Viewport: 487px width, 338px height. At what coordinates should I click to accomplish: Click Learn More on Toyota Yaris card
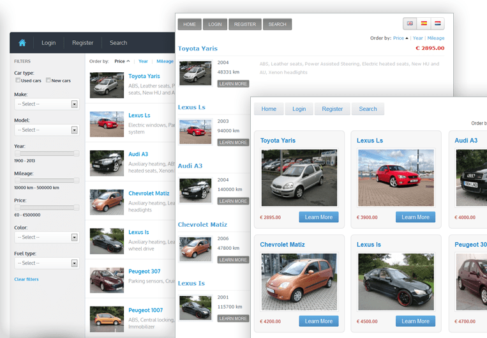coord(318,217)
